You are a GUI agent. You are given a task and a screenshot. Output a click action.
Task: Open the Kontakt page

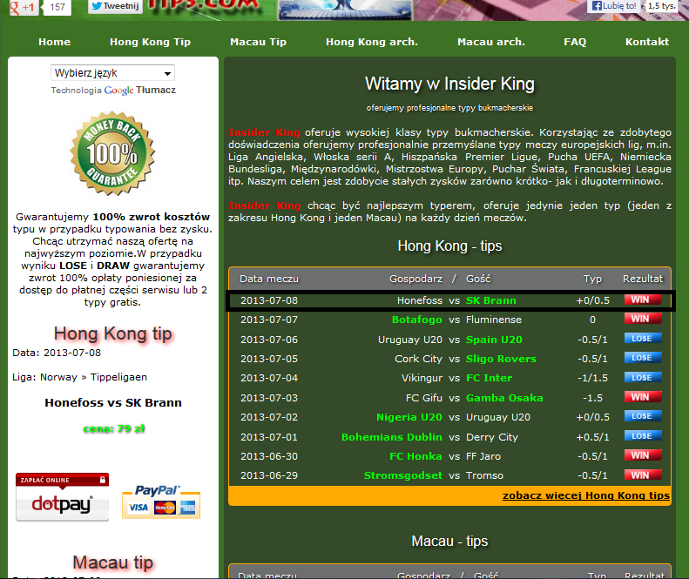tap(647, 42)
